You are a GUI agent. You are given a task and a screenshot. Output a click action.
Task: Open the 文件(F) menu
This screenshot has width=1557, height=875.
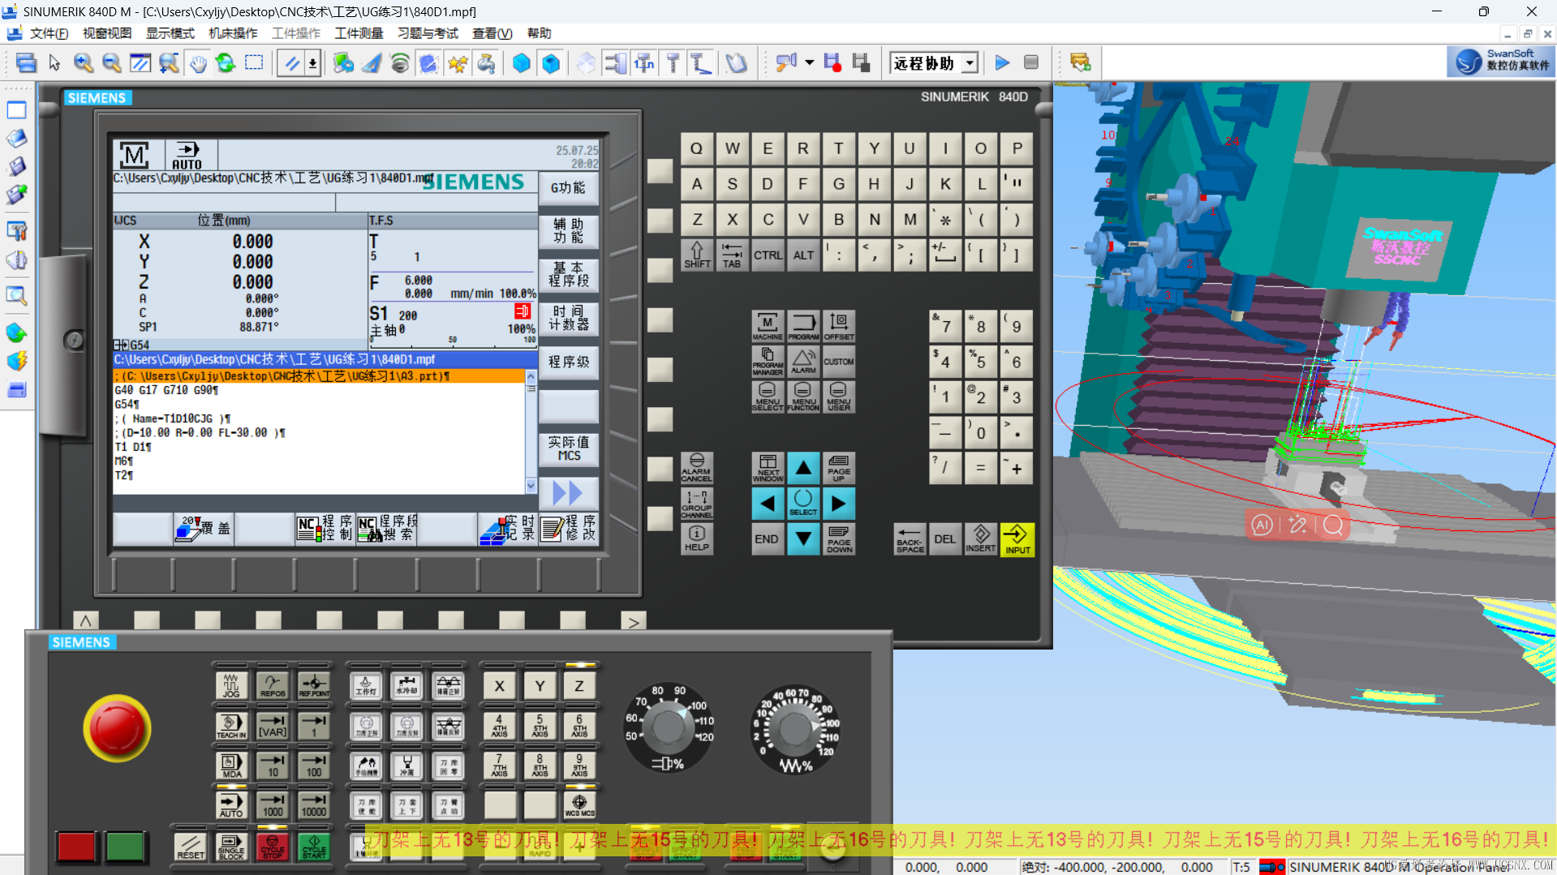coord(49,33)
